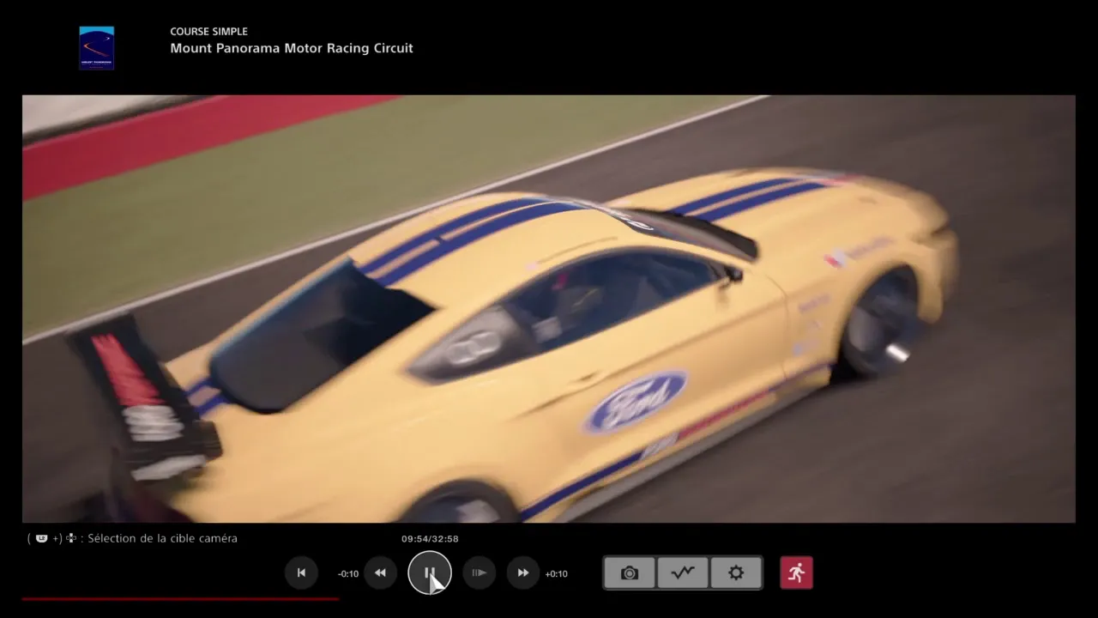Fast-forward the replay by 10 seconds

click(x=522, y=573)
